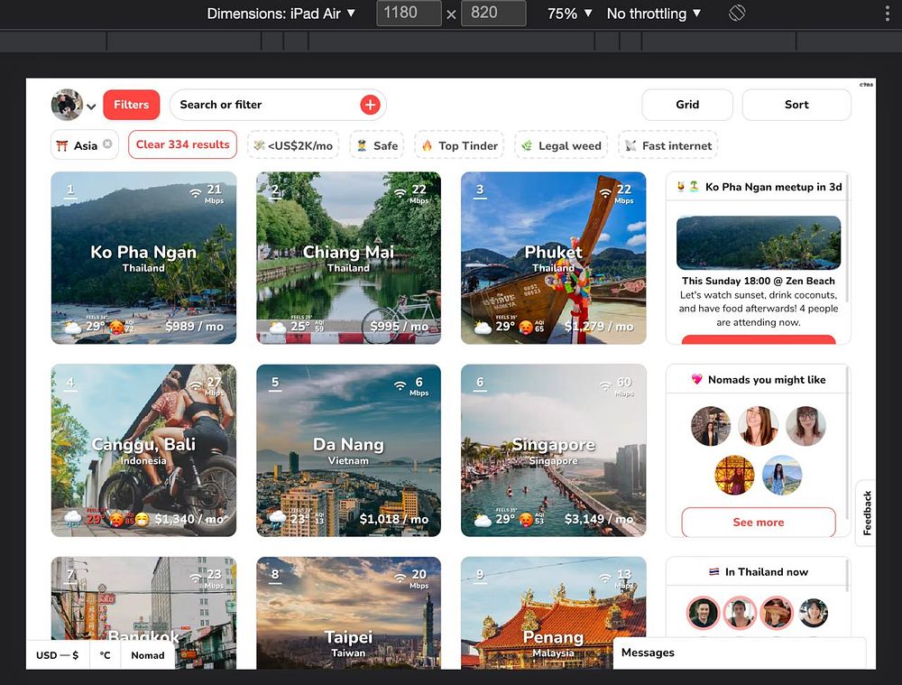This screenshot has width=902, height=685.
Task: Remove the Asia filter via x icon
Action: [107, 143]
